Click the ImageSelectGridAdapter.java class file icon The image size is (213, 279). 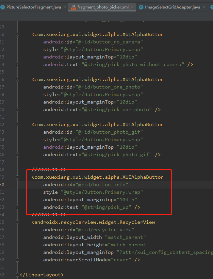(x=141, y=7)
